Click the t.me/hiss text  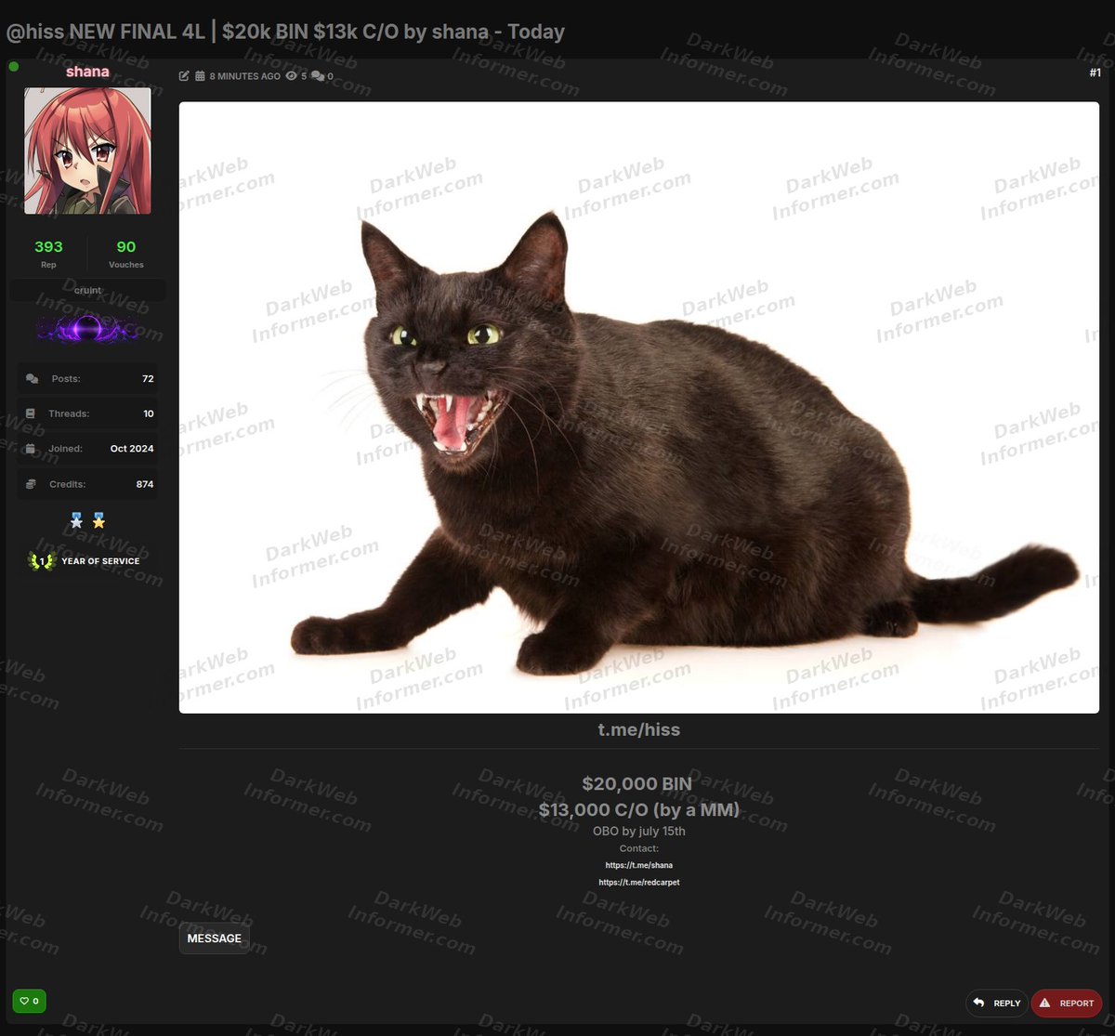(639, 729)
